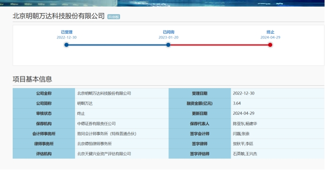Select the 终止 stage label above timeline

[x=270, y=32]
